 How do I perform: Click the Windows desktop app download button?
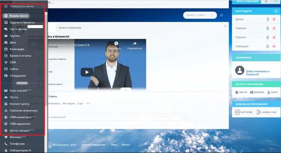257,92
